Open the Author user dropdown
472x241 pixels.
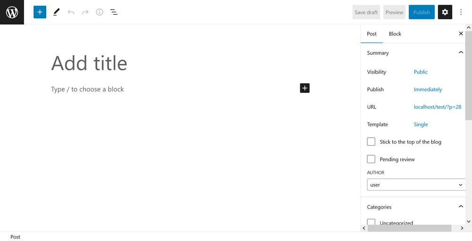(416, 185)
